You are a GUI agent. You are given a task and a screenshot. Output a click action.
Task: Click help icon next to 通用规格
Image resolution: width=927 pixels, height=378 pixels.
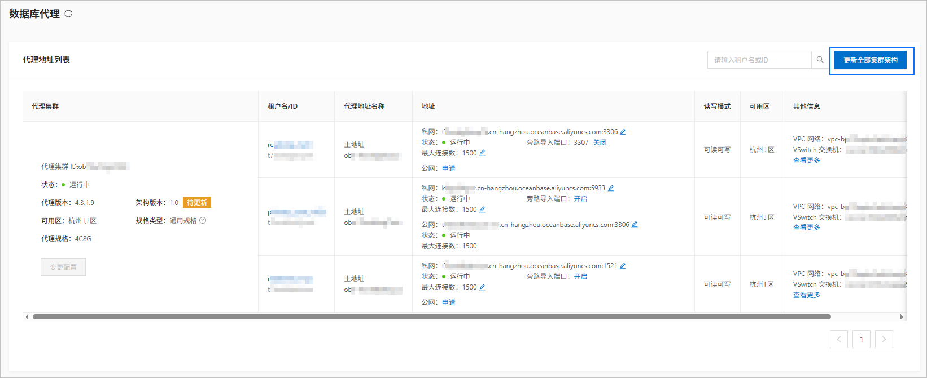click(x=203, y=221)
